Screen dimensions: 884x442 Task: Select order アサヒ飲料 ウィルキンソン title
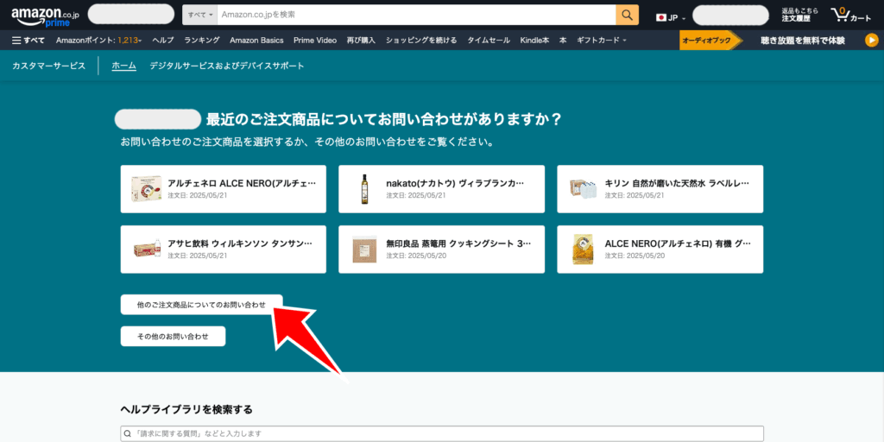pos(240,243)
